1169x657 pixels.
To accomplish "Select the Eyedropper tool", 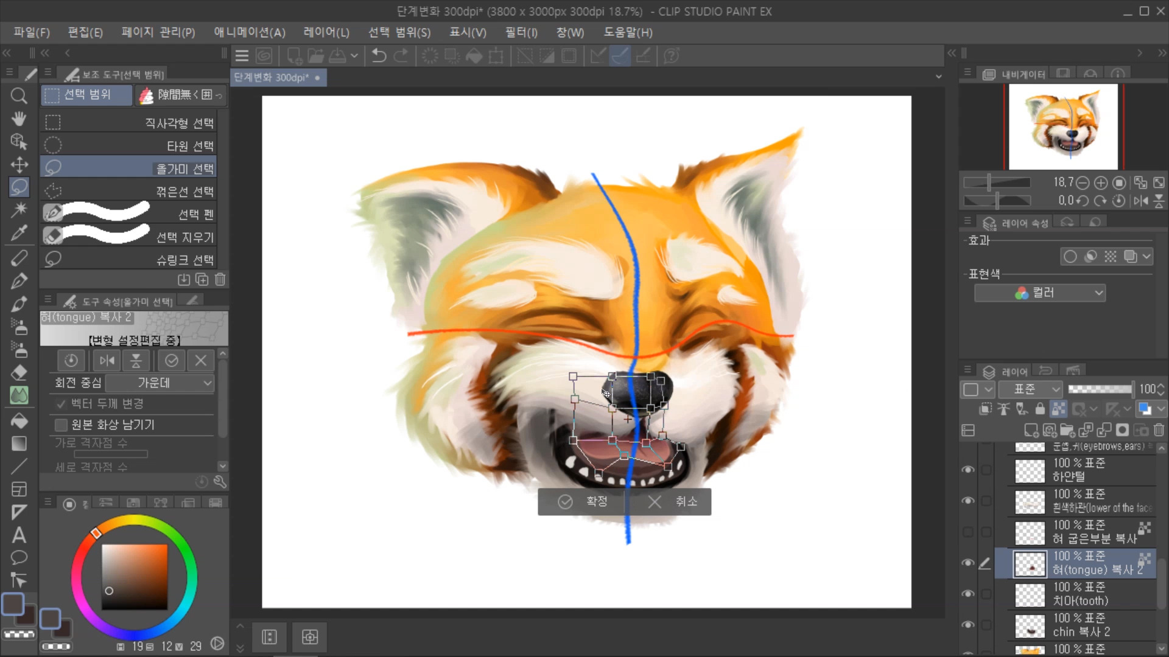I will pyautogui.click(x=19, y=232).
